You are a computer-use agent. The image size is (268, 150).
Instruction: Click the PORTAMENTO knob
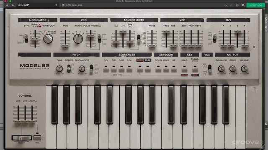[82, 69]
